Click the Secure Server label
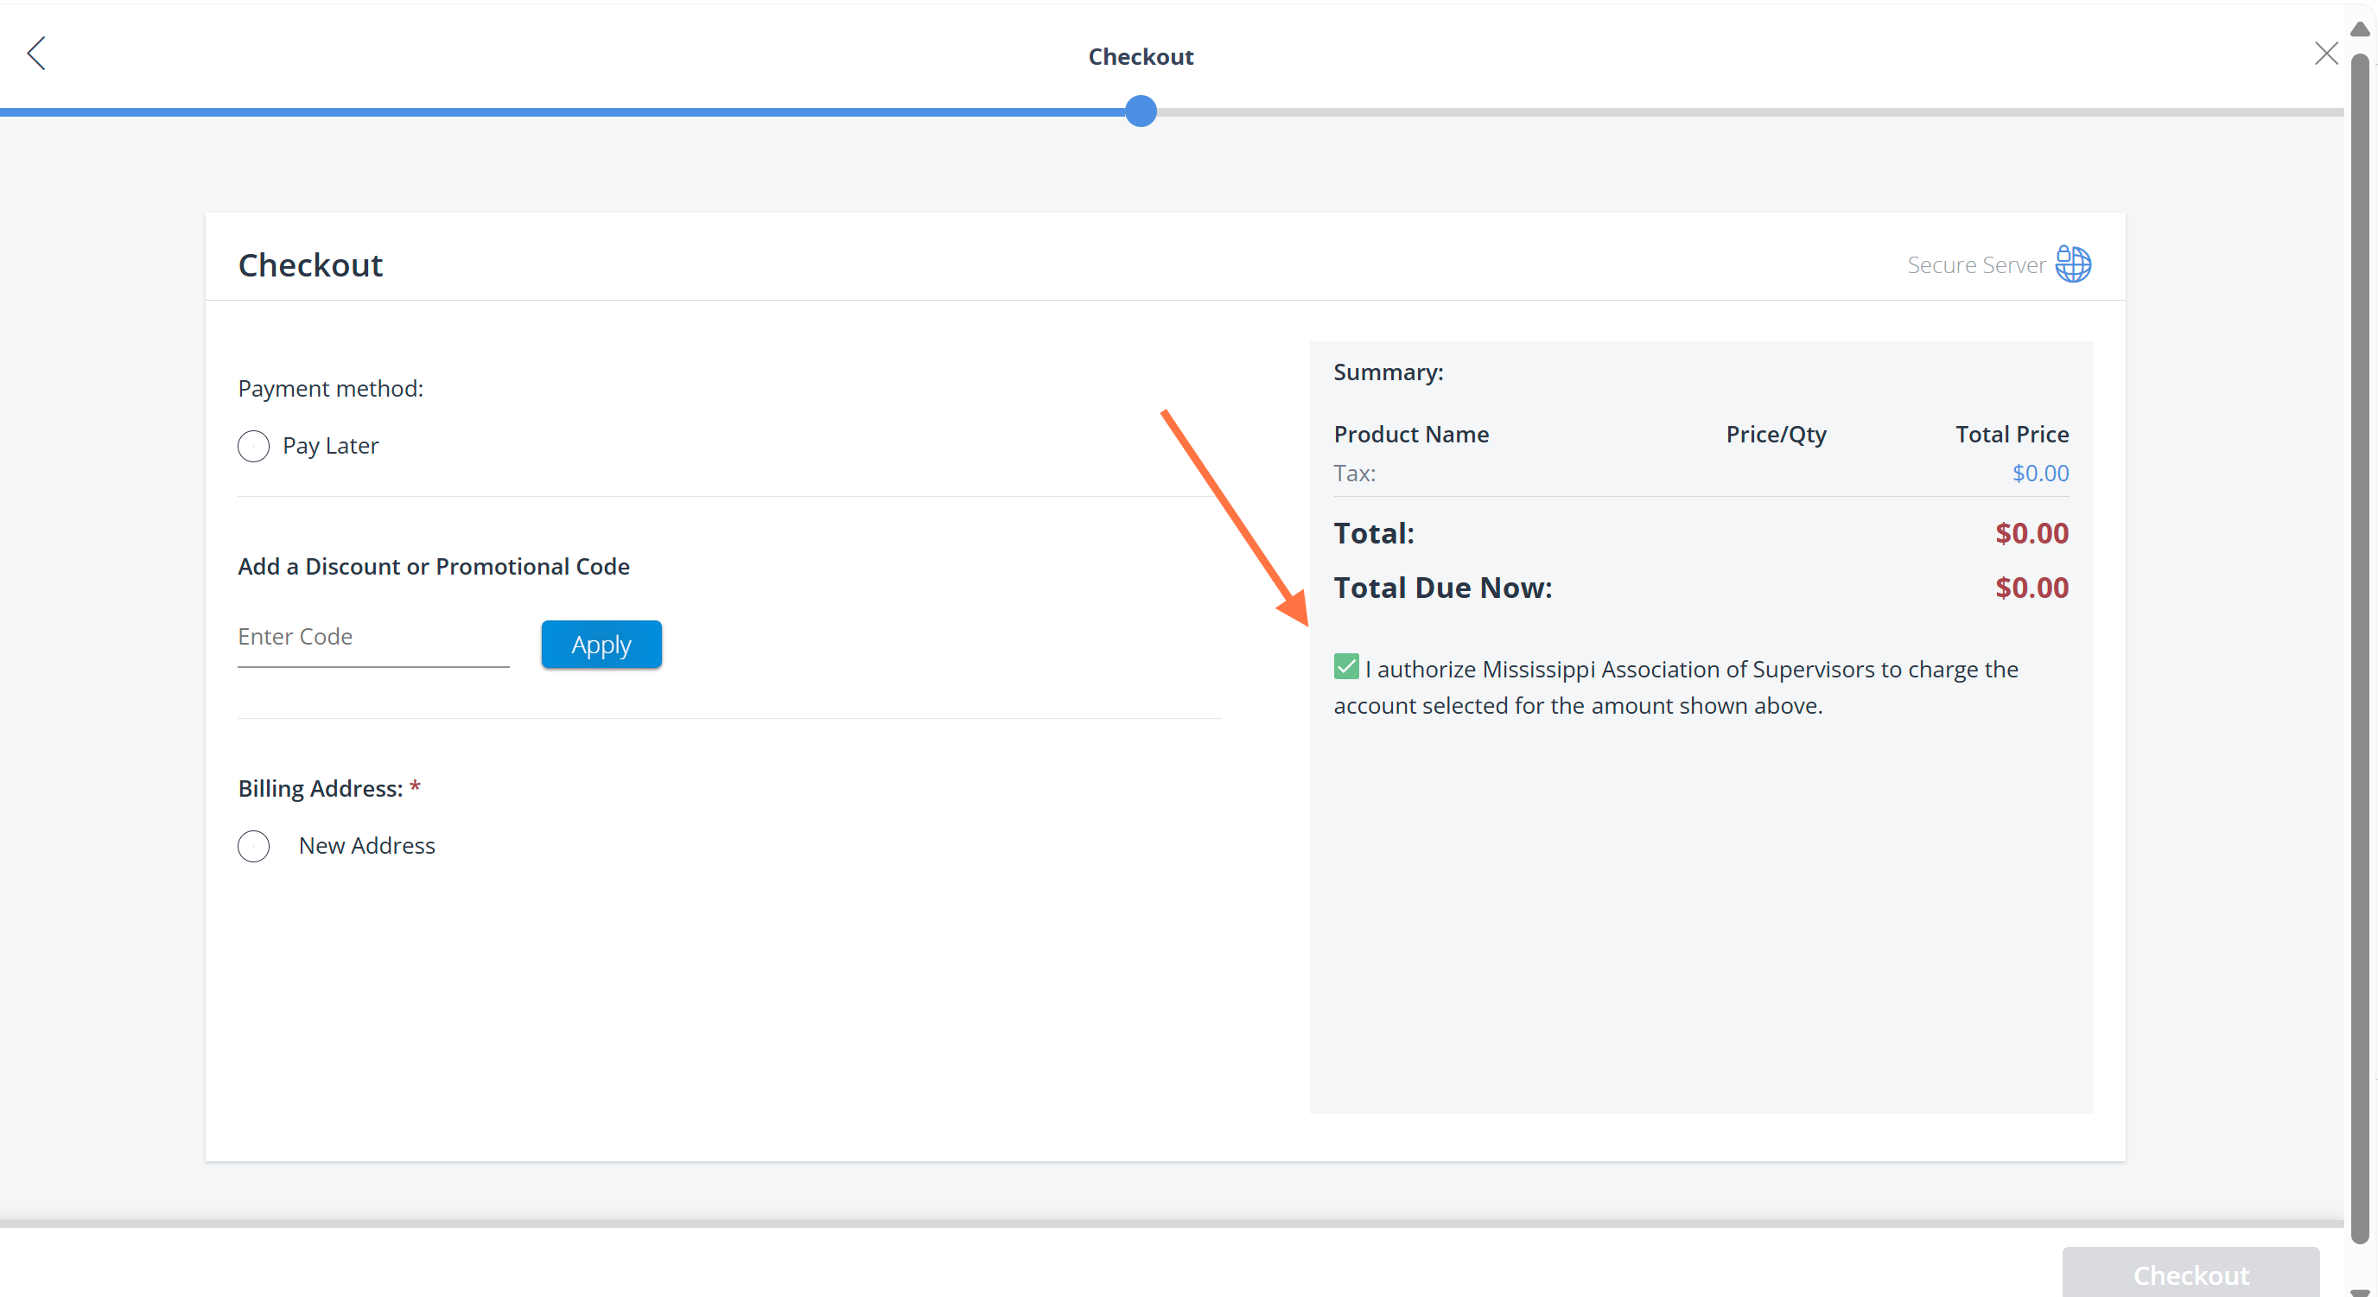Viewport: 2378px width, 1297px height. click(x=1976, y=265)
